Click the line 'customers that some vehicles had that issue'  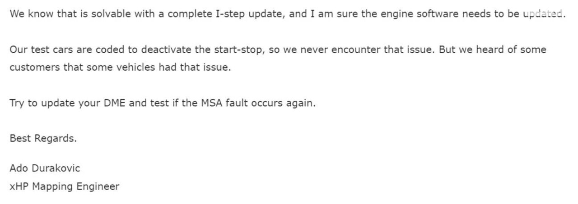(120, 68)
